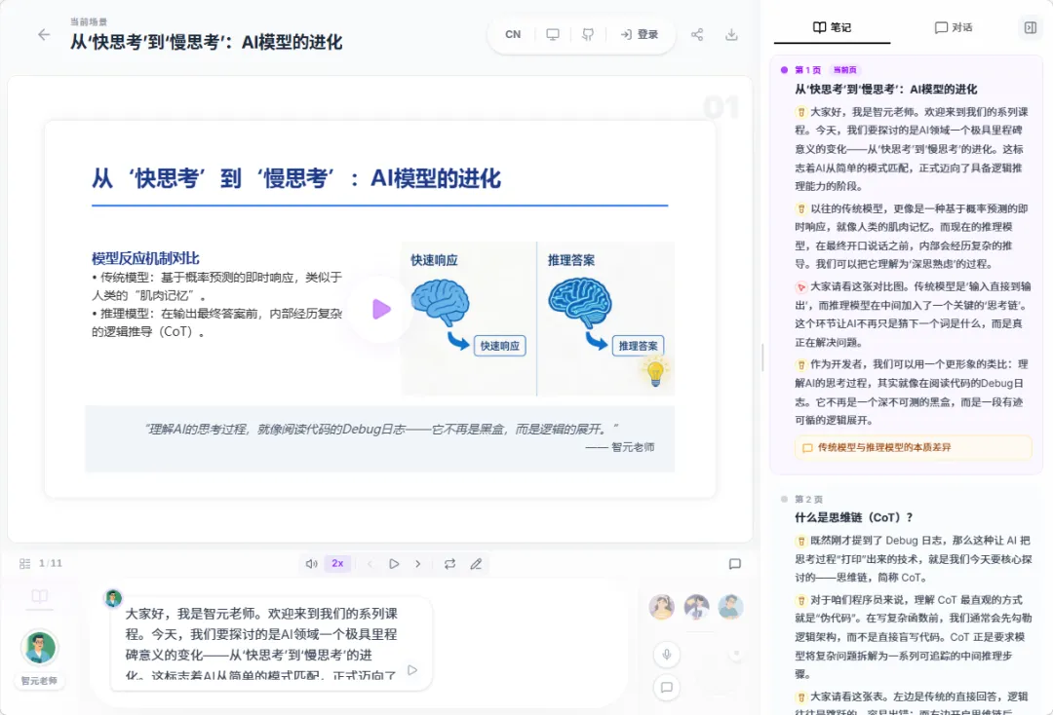The height and width of the screenshot is (715, 1053).
Task: Click the third classmate avatar
Action: pyautogui.click(x=730, y=607)
